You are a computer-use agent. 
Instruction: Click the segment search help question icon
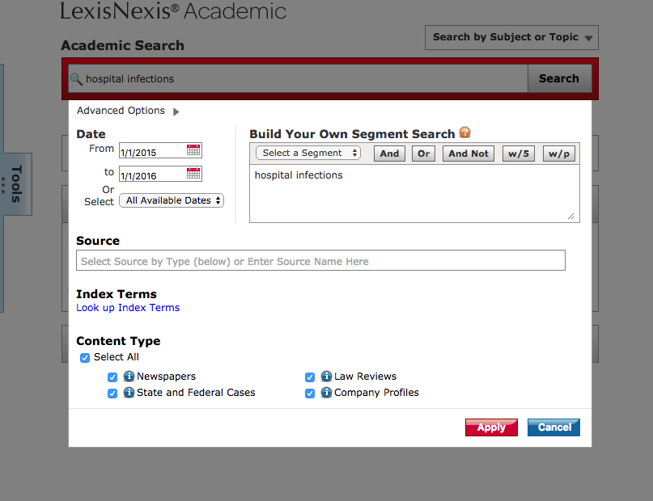point(464,133)
